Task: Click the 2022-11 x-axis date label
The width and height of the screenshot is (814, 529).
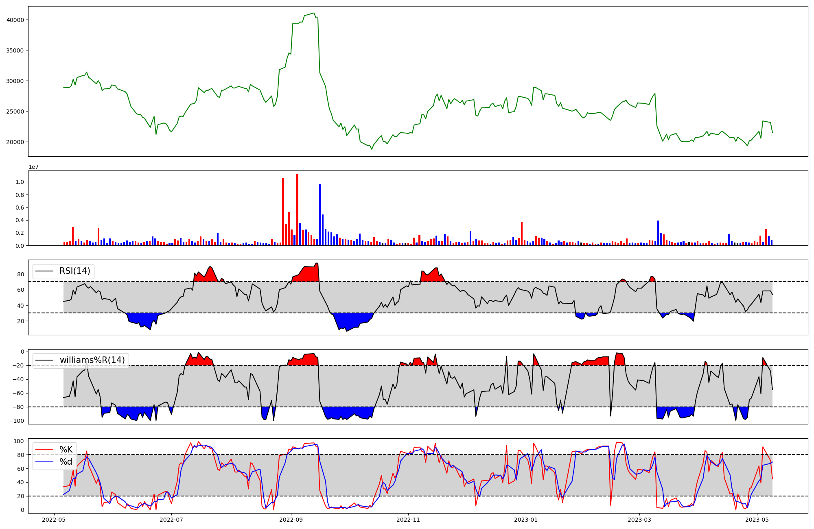Action: [408, 520]
